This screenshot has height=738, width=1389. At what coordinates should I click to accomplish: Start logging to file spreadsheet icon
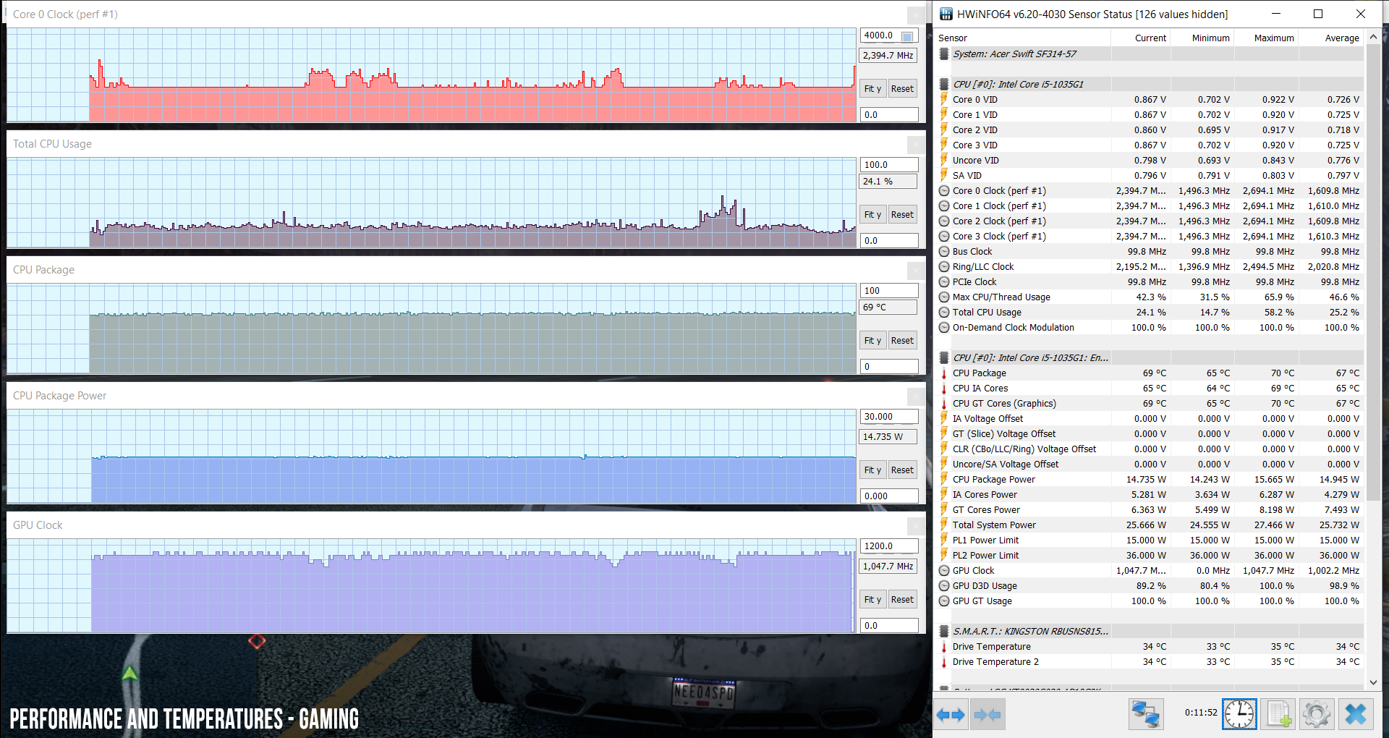tap(1278, 715)
